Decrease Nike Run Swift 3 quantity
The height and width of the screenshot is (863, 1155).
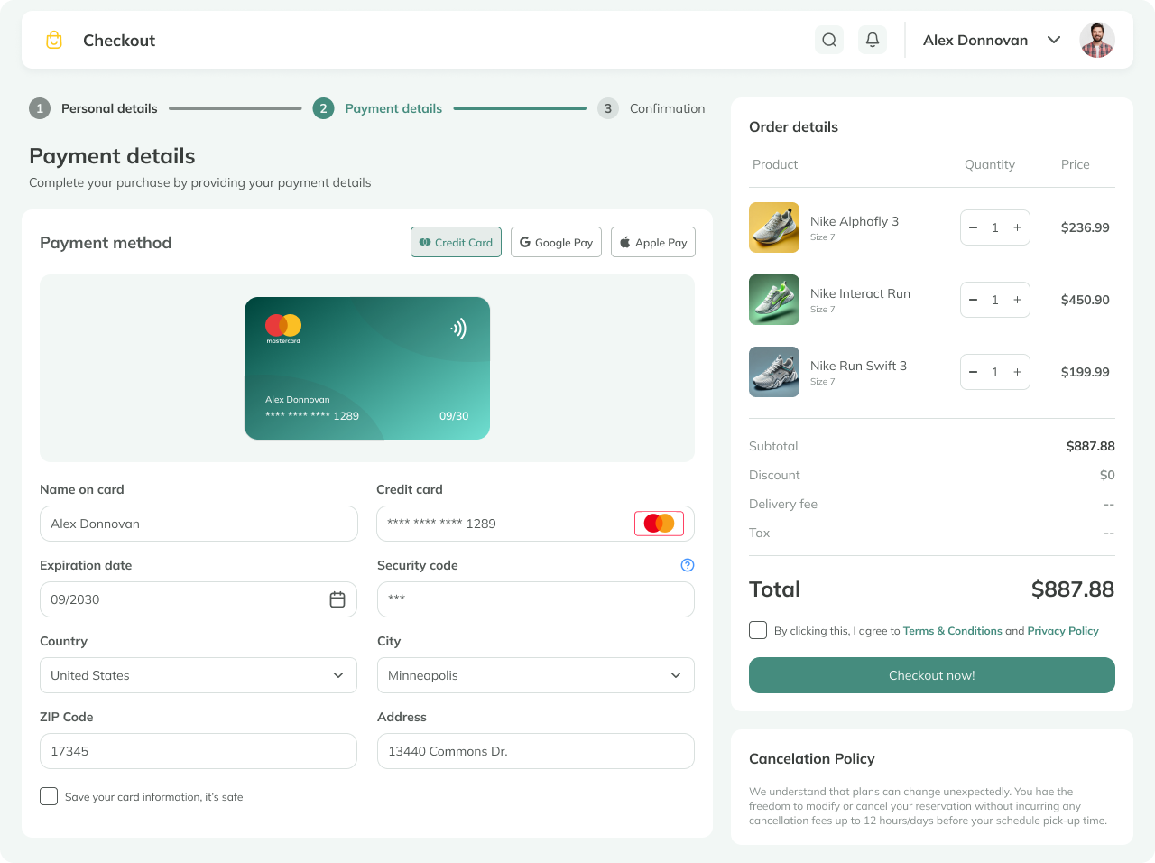click(974, 372)
